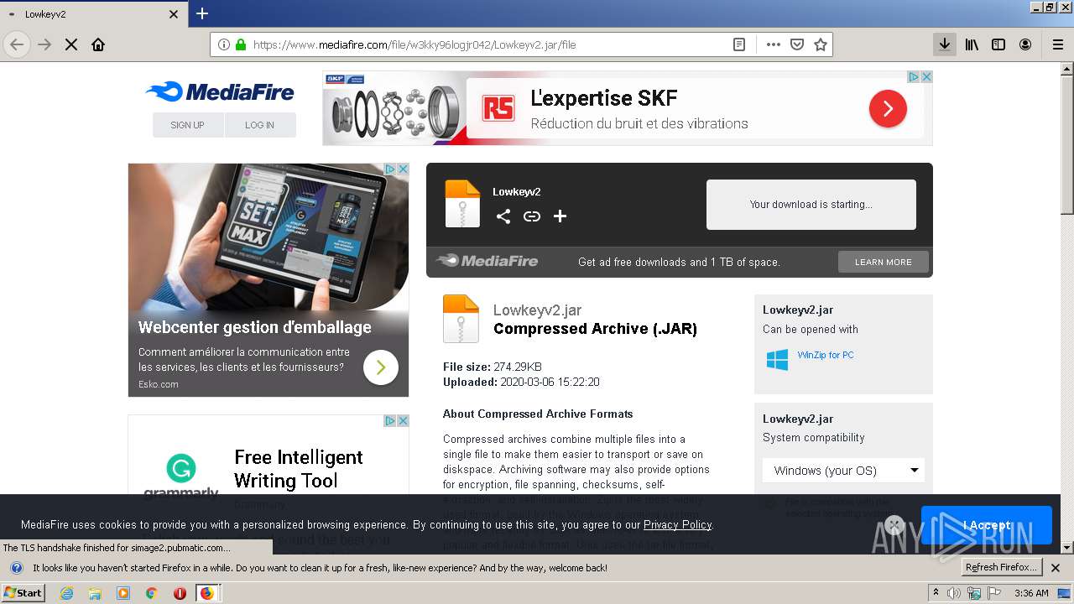
Task: Dismiss the Firefox refresh notification bar
Action: 1056,568
